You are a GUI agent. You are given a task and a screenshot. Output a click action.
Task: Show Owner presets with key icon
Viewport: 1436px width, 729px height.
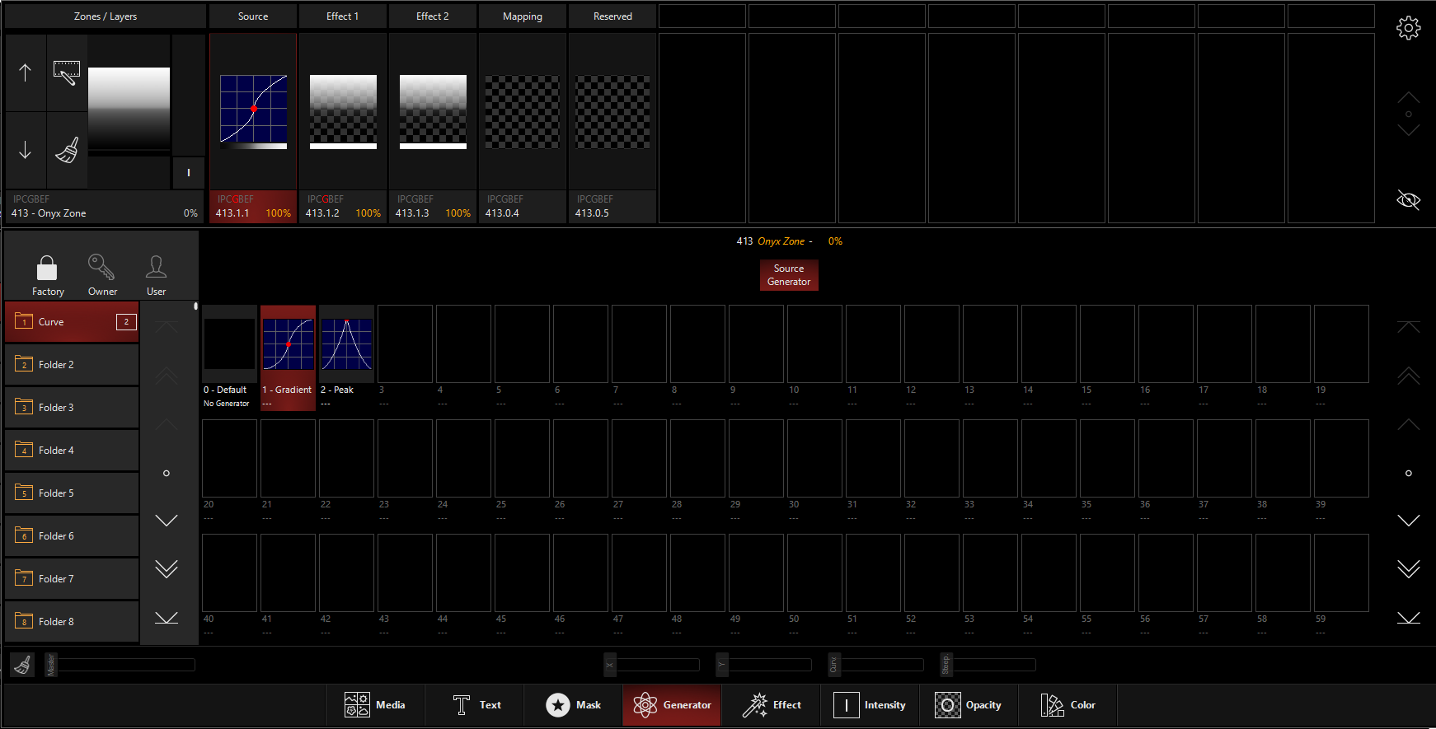click(x=102, y=275)
